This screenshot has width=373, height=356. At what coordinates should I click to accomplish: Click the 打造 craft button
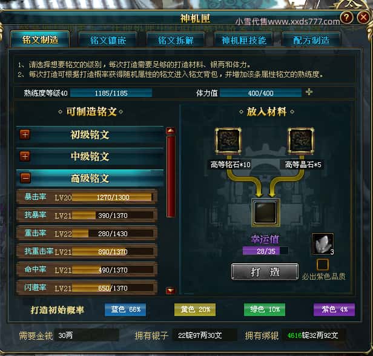pos(265,272)
